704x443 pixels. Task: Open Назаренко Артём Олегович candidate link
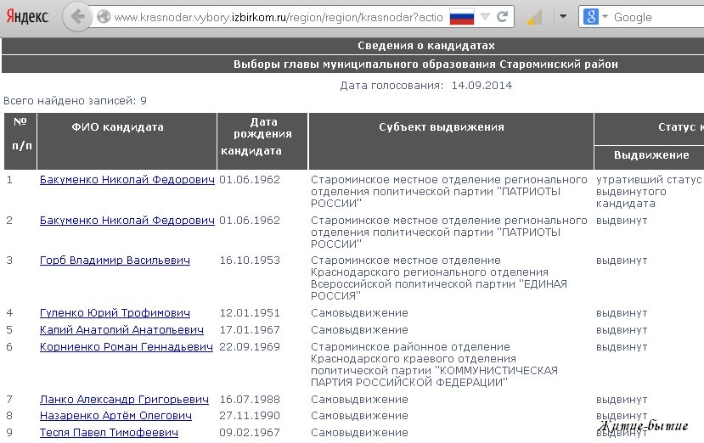click(115, 416)
